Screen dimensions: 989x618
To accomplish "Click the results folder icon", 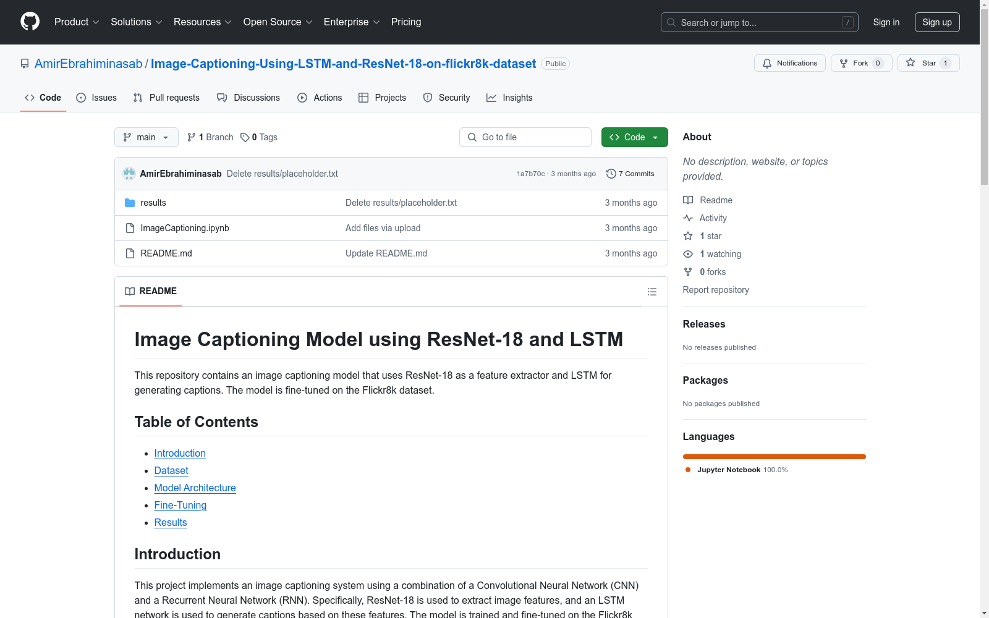I will point(130,203).
